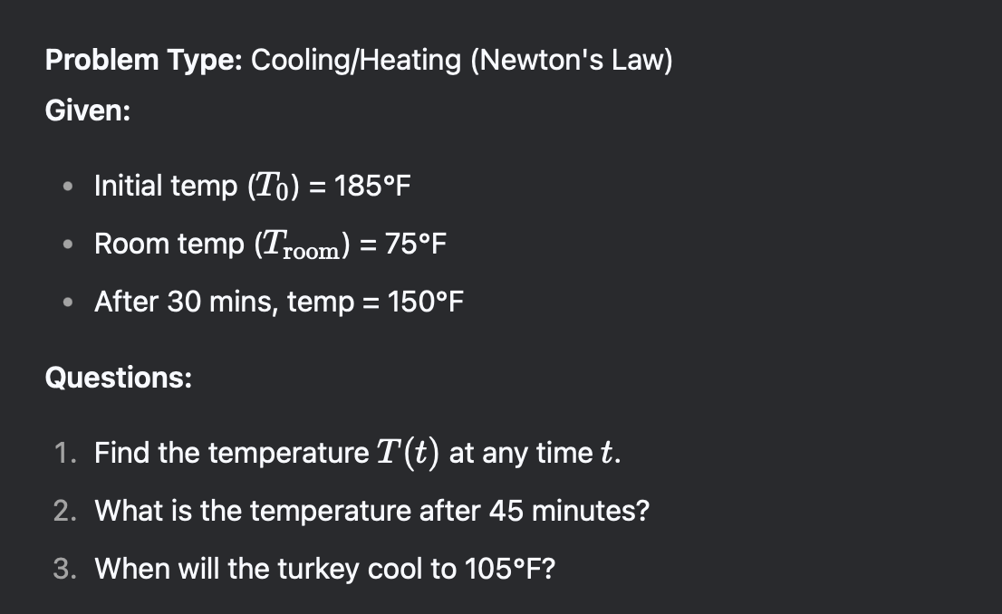Click the T₀ math symbol
Viewport: 1002px width, 614px height.
point(272,187)
